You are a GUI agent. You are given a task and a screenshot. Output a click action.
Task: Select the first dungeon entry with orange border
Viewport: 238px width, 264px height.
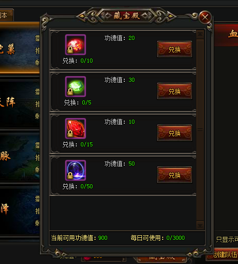[x=20, y=48]
